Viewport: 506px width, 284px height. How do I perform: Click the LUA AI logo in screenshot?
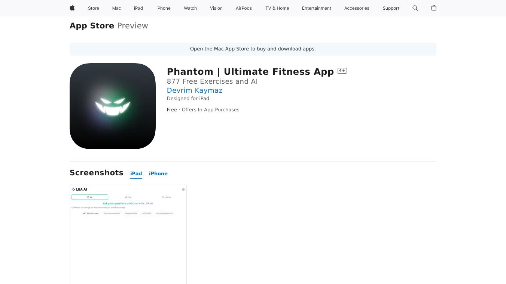click(79, 189)
